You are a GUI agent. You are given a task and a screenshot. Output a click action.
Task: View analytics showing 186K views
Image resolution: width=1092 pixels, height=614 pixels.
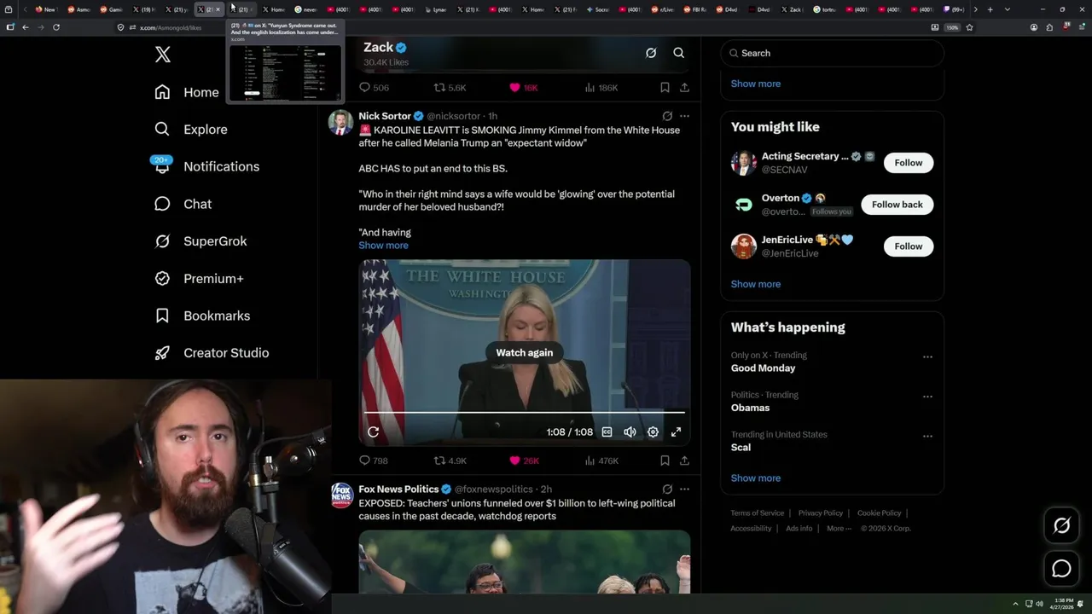[x=601, y=88]
